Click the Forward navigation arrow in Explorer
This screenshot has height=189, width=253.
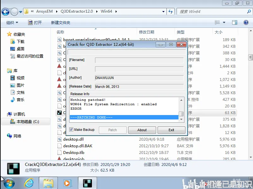[14, 12]
